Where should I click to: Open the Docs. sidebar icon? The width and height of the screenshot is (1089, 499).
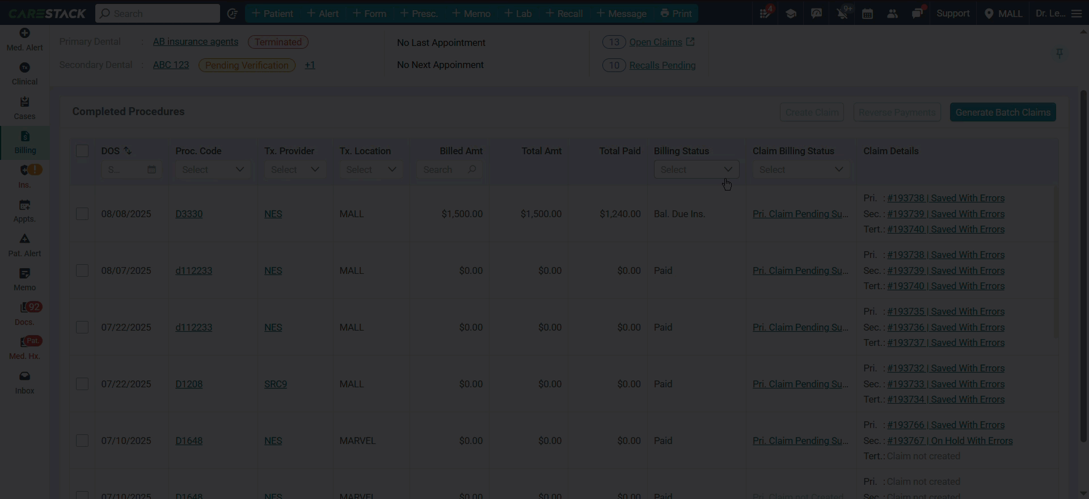tap(24, 314)
